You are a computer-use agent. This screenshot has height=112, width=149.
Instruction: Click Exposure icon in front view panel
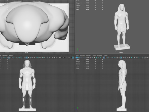pyautogui.click(x=60, y=58)
